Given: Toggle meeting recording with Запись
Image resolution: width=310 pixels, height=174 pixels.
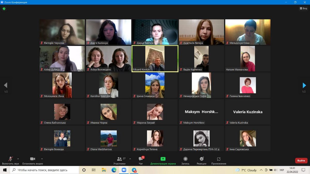Looking at the screenshot, I should coord(185,160).
